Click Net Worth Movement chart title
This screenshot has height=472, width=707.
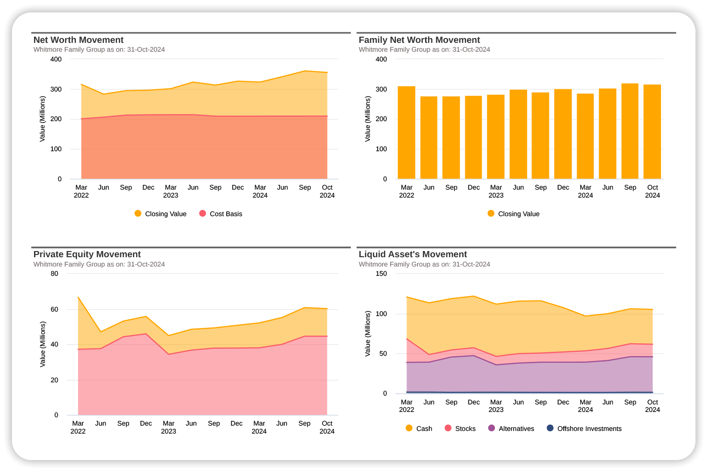point(79,40)
